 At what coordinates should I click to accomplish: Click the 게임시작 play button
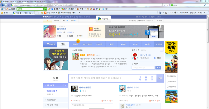(x=103, y=19)
